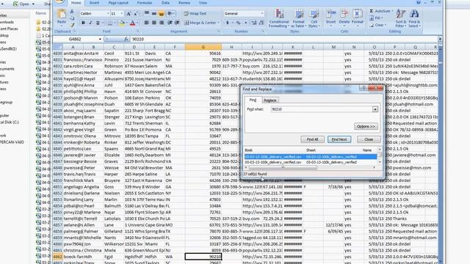The image size is (470, 264).
Task: Open the font size dropdown
Action: 121,14
